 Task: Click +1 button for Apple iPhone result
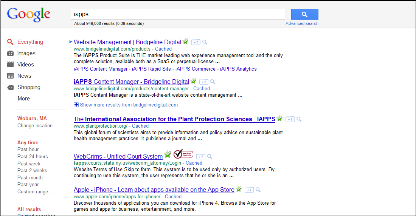point(249,190)
